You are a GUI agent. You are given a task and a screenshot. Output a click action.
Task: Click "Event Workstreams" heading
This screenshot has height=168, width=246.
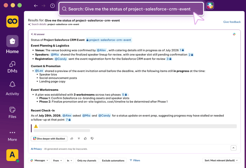[x=45, y=90]
